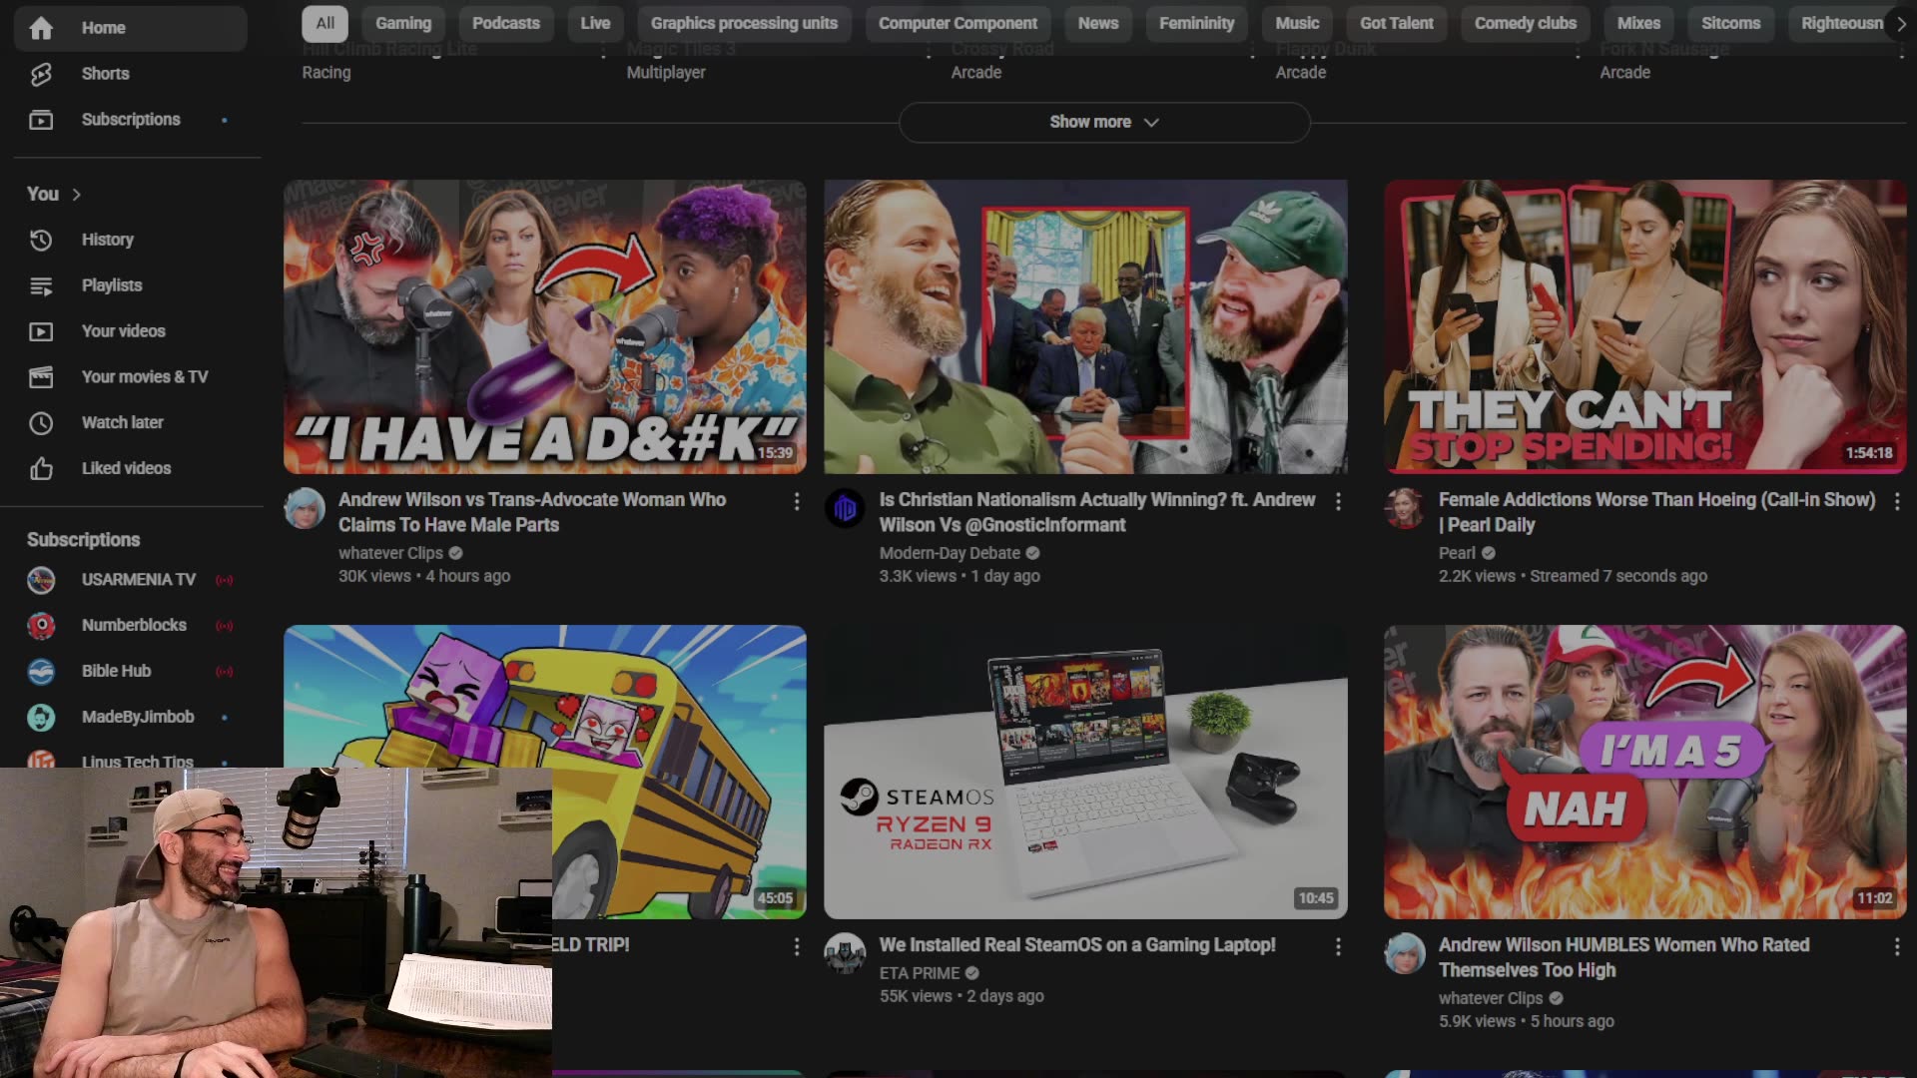Click the whatever Clips channel avatar

click(305, 509)
